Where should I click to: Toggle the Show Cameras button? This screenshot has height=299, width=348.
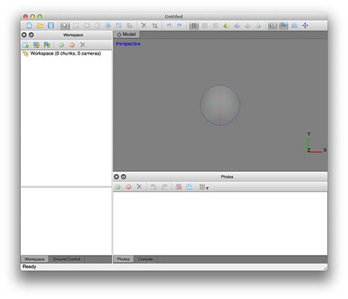pyautogui.click(x=273, y=25)
